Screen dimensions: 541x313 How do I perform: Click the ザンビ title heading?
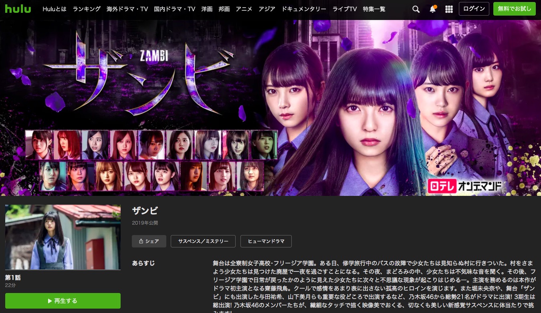(145, 211)
